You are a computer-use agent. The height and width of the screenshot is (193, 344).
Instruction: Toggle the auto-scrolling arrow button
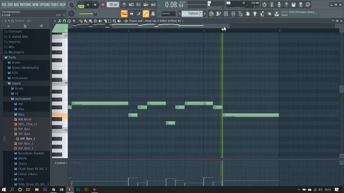click(131, 13)
